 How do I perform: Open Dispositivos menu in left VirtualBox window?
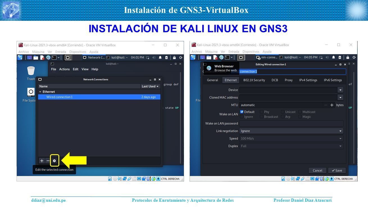(x=78, y=52)
